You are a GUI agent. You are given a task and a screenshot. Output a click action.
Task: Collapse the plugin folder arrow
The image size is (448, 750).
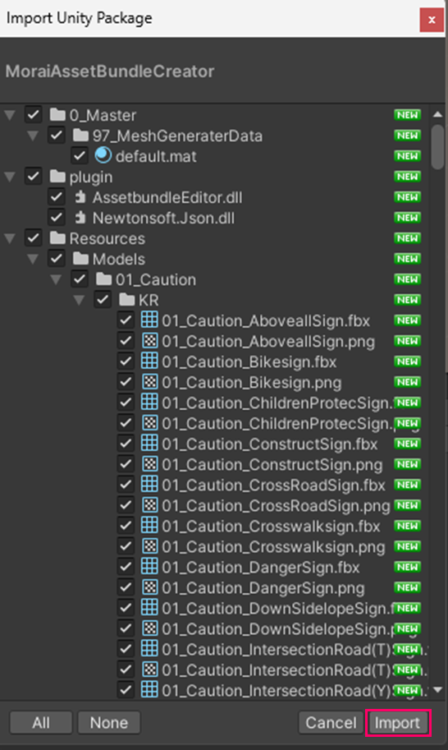pos(10,177)
